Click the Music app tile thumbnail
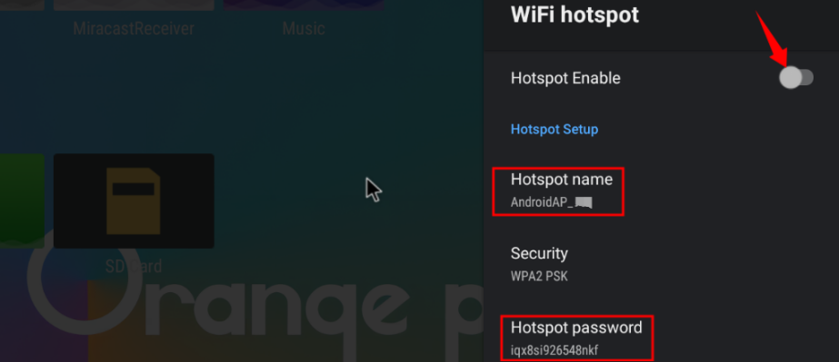This screenshot has width=839, height=362. (x=304, y=5)
